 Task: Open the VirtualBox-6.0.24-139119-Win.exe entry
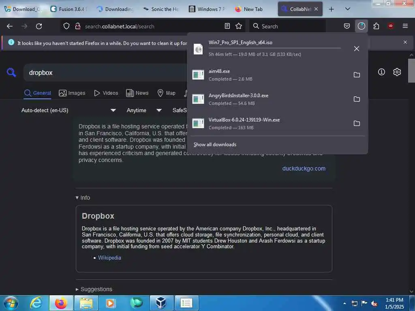point(277,124)
